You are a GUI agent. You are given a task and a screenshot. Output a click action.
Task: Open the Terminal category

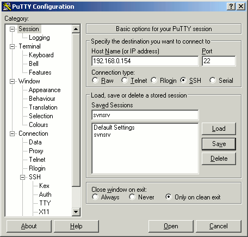(x=30, y=46)
